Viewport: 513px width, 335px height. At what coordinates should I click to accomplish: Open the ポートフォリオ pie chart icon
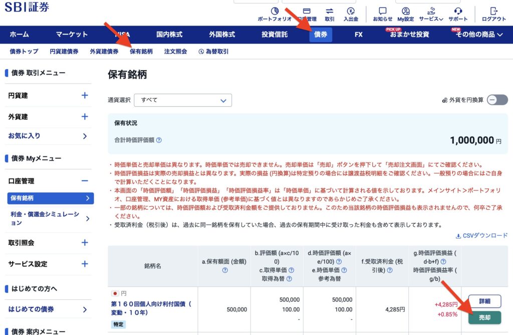(x=275, y=12)
